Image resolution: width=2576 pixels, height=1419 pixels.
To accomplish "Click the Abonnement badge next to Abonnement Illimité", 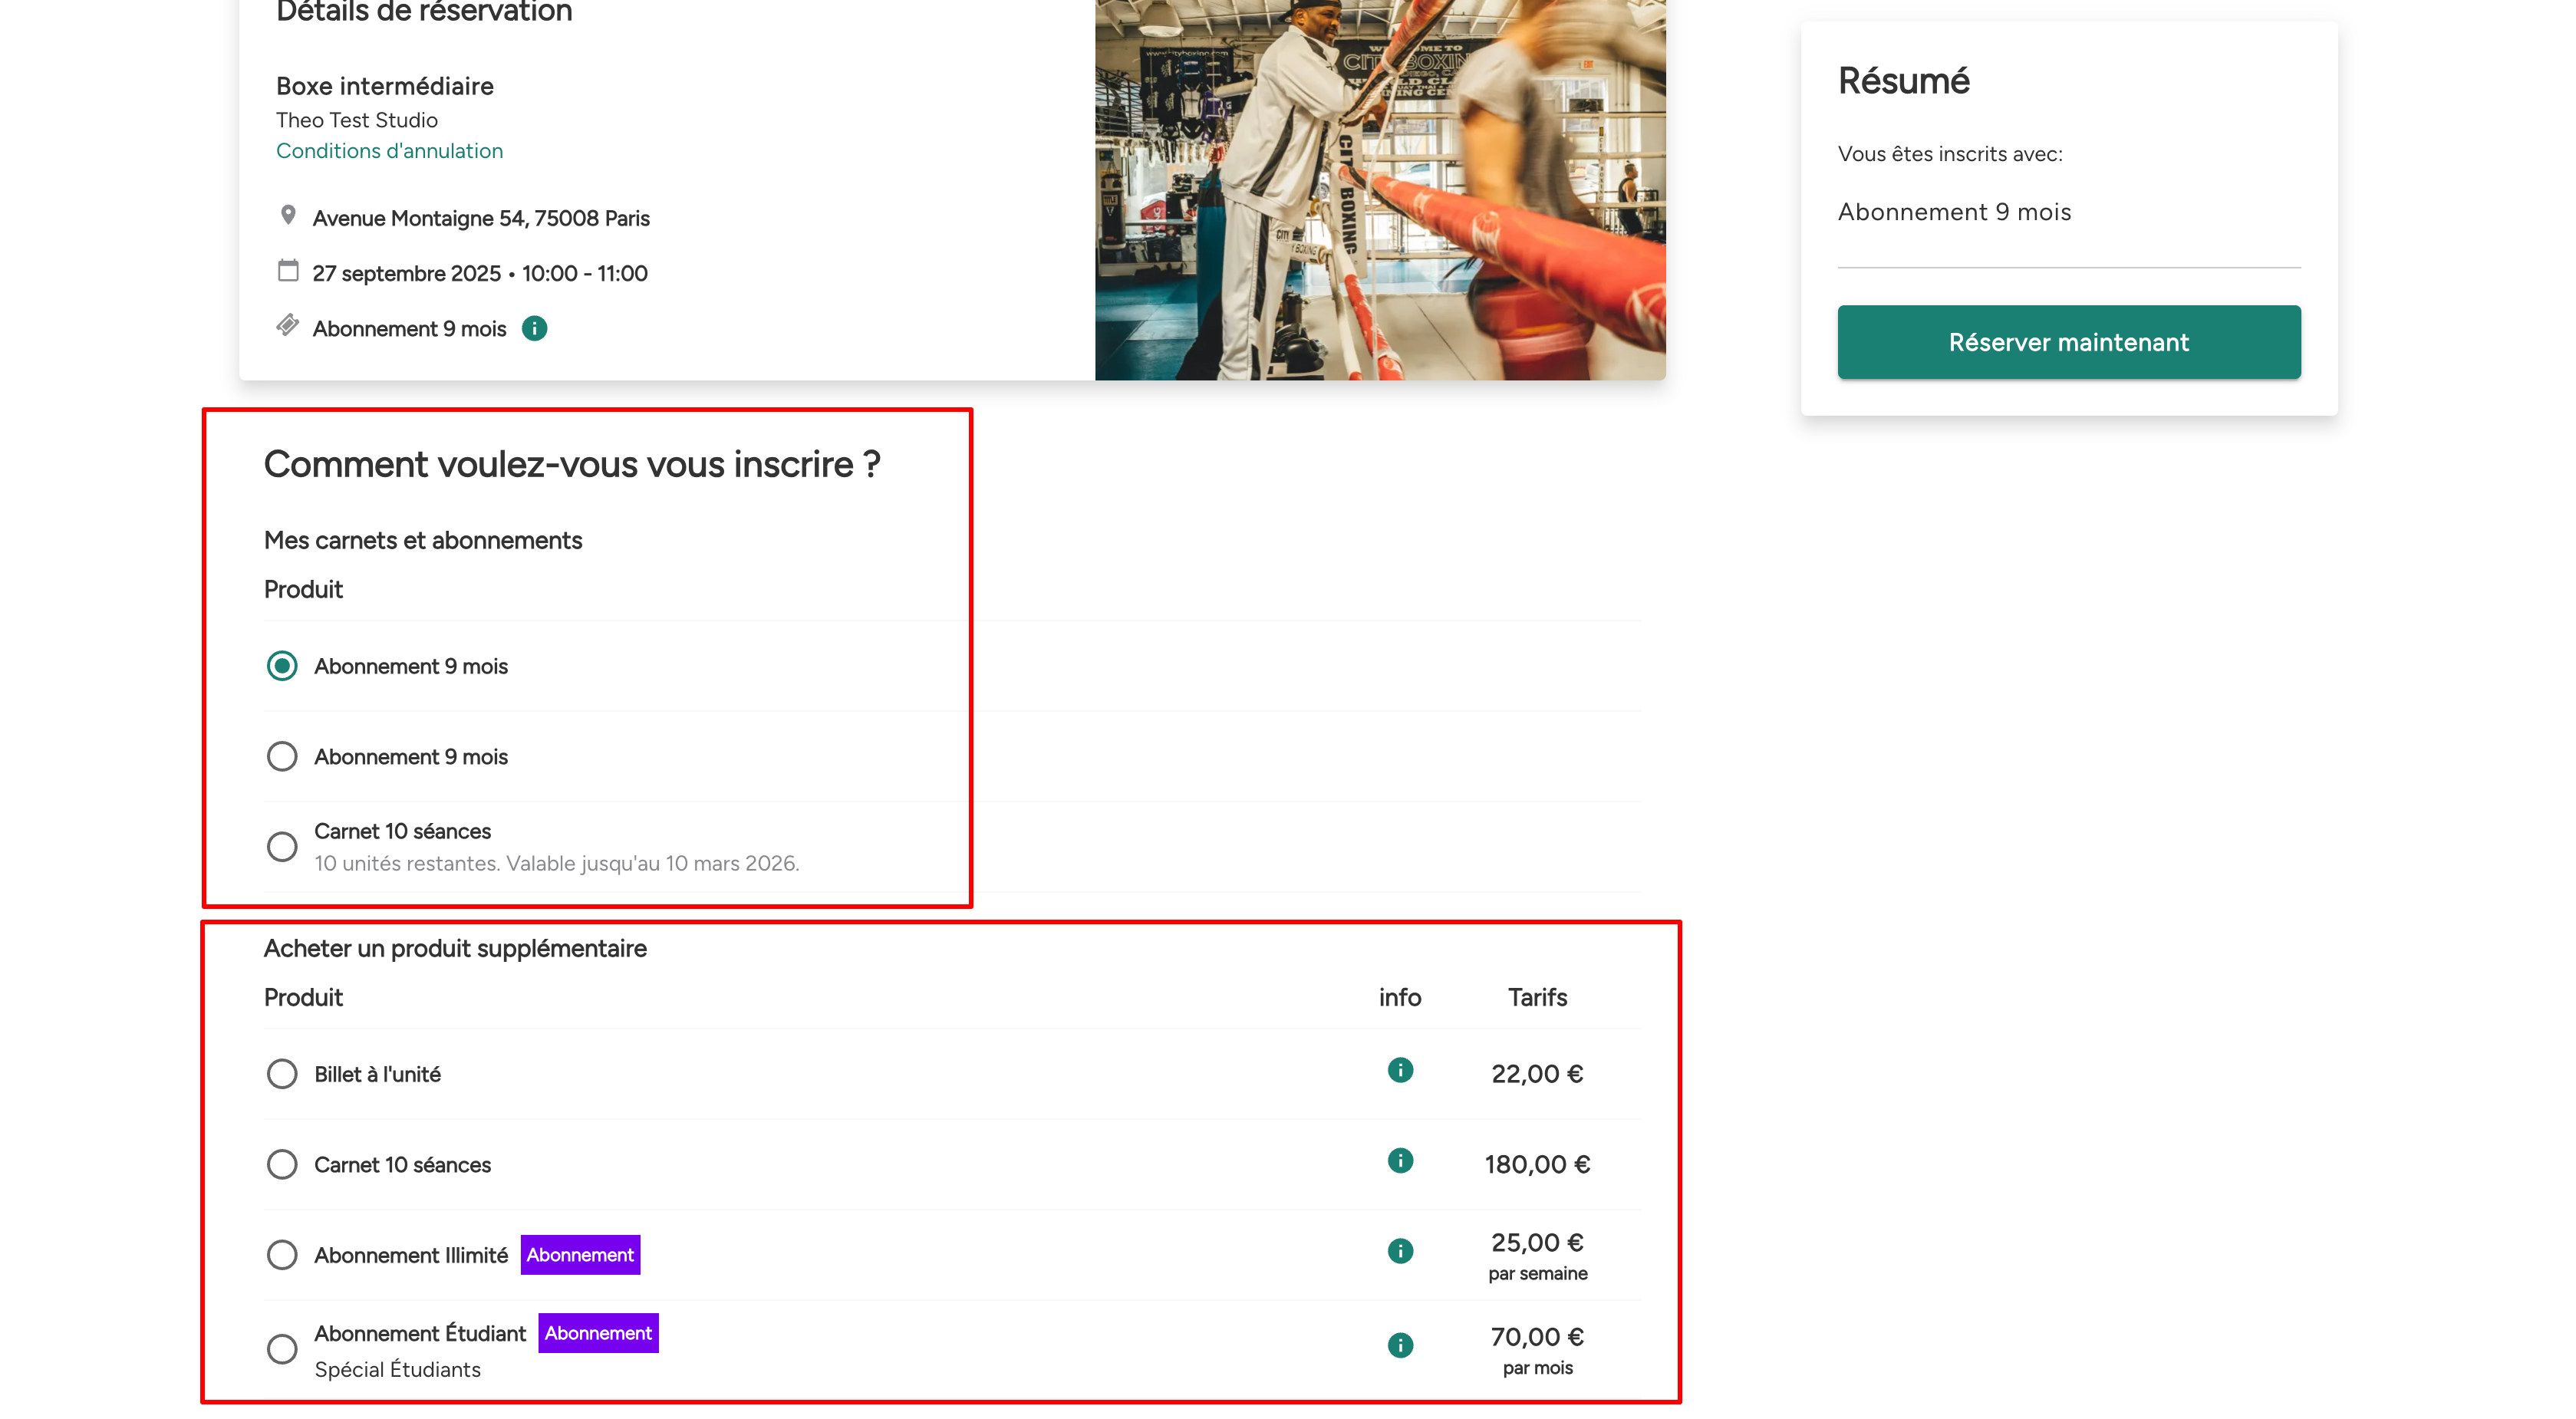I will (580, 1255).
